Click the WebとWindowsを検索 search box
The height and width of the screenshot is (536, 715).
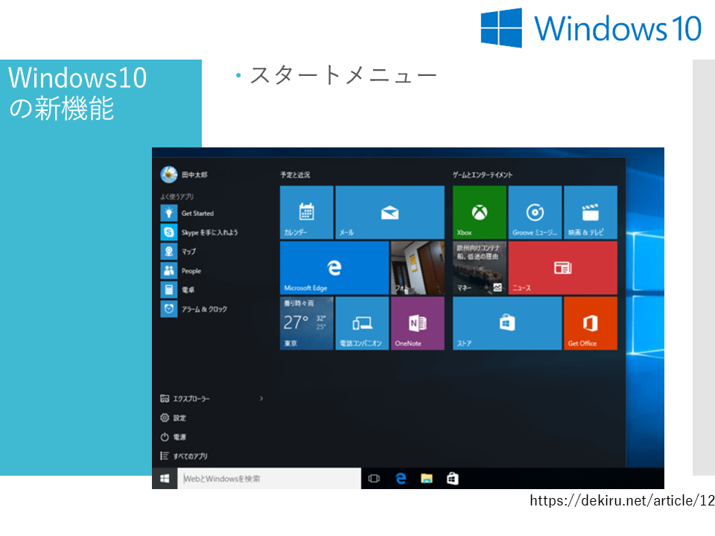pos(269,478)
